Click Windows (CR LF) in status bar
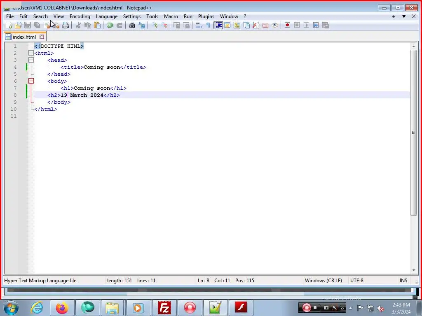Screen dimensions: 422x316 click(x=323, y=281)
